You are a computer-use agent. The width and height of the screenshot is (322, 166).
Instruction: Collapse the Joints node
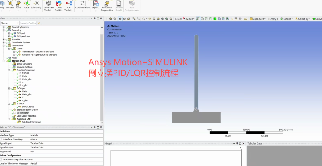9,49
